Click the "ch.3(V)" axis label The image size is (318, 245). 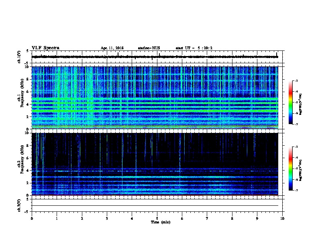[x=19, y=205]
